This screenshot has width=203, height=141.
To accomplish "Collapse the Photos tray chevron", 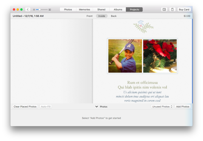I will (x=96, y=107).
